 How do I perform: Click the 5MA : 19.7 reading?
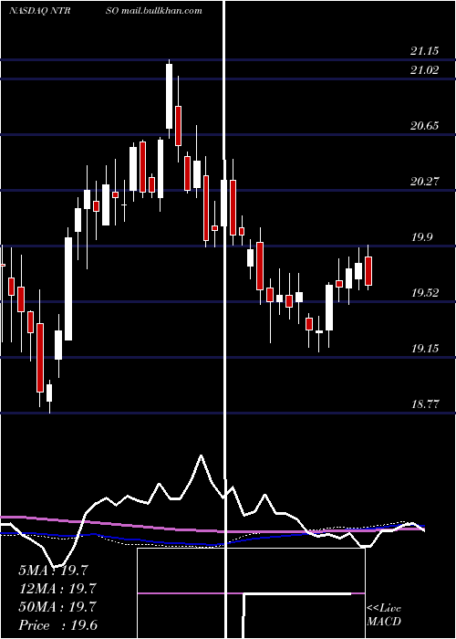click(53, 571)
